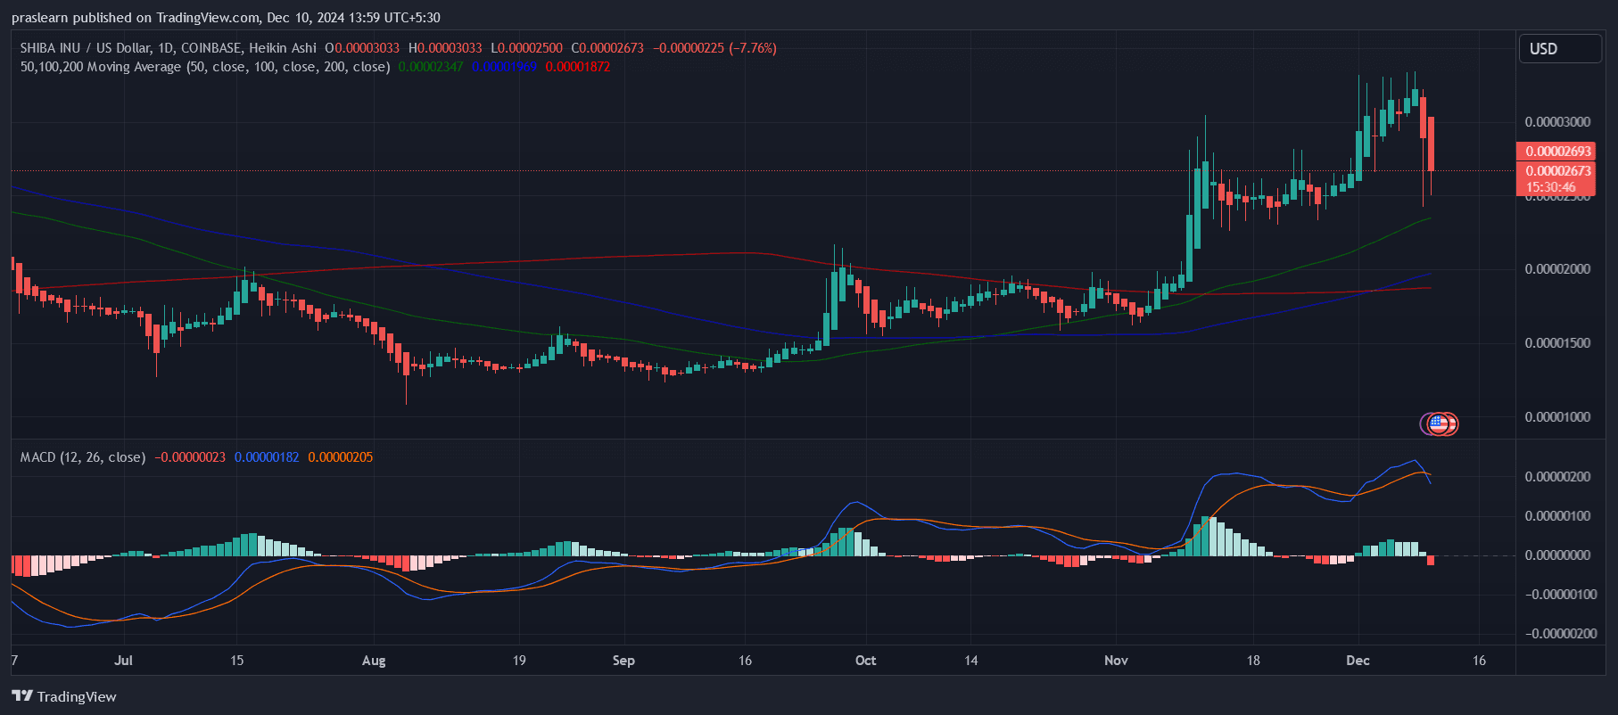The height and width of the screenshot is (715, 1618).
Task: Click the red price label 0.00002693
Action: (1557, 152)
